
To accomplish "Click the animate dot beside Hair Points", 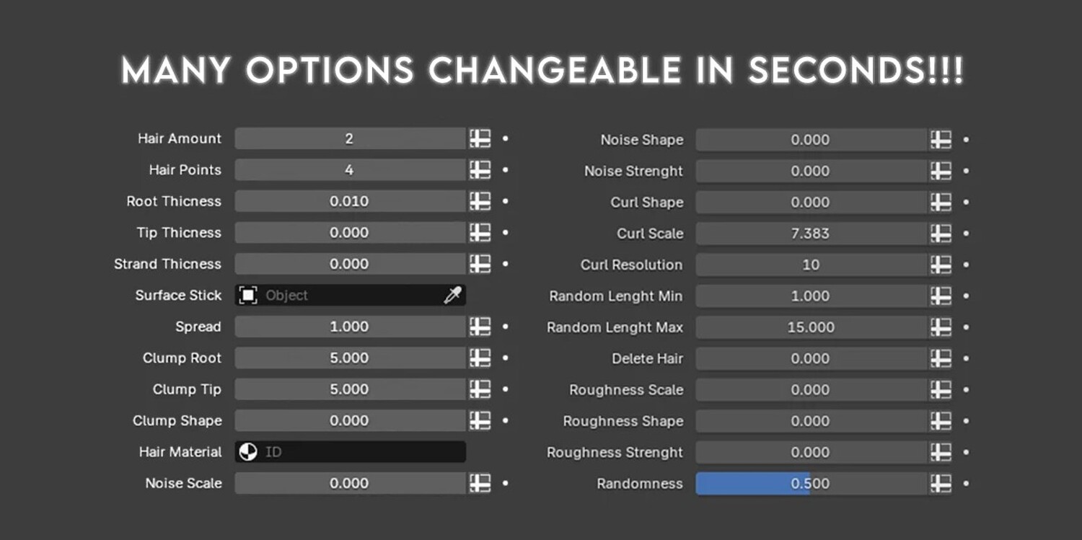I will point(505,170).
